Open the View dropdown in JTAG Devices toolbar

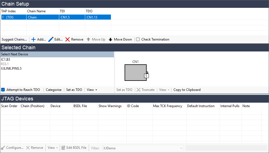click(x=53, y=148)
